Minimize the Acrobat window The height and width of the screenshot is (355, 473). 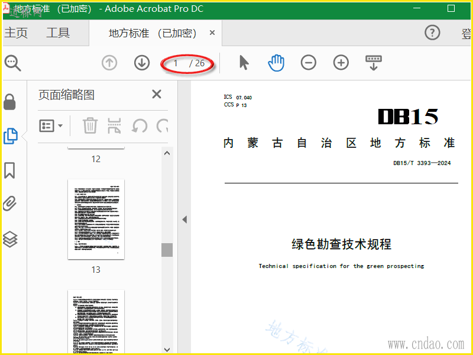point(417,8)
